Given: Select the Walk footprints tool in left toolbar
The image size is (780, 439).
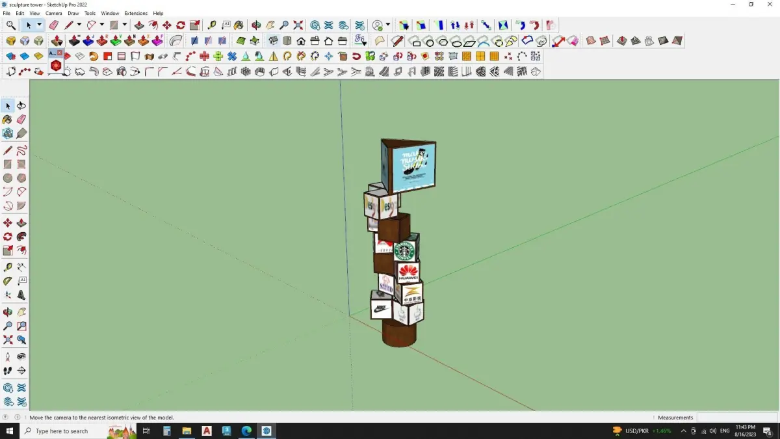Looking at the screenshot, I should [8, 371].
